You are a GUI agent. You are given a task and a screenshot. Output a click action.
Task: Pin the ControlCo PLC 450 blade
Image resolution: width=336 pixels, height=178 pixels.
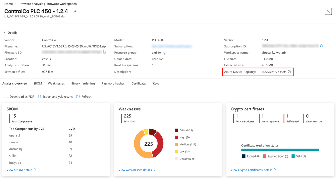pos(75,11)
